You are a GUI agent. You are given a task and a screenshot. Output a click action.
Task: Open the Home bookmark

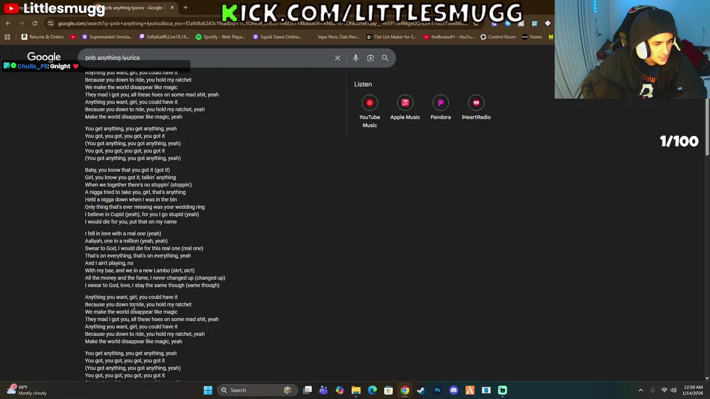coord(531,37)
